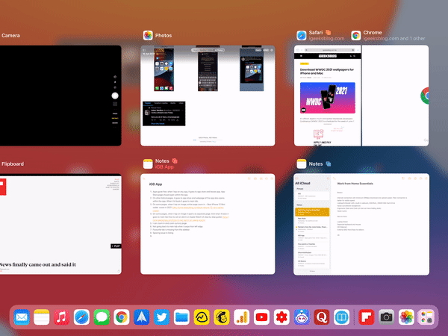Viewport: 448px width, 336px height.
Task: Tap the Notes icon above the All iCloud card
Action: pos(302,164)
